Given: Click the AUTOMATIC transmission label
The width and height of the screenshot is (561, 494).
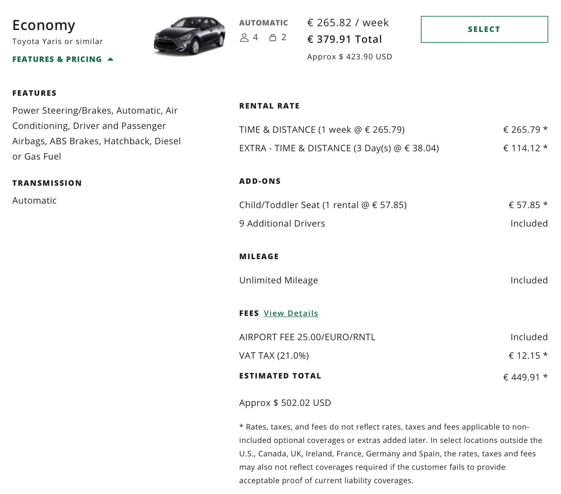Looking at the screenshot, I should [264, 23].
